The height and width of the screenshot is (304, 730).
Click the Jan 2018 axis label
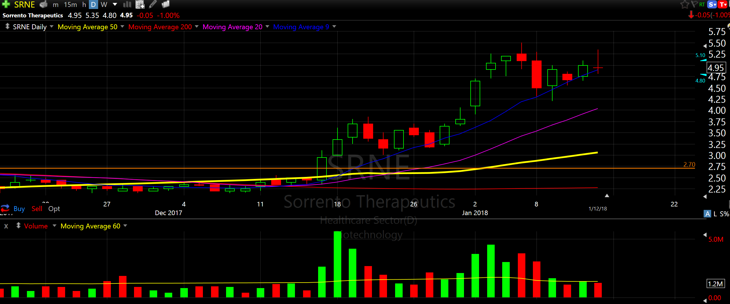[475, 213]
